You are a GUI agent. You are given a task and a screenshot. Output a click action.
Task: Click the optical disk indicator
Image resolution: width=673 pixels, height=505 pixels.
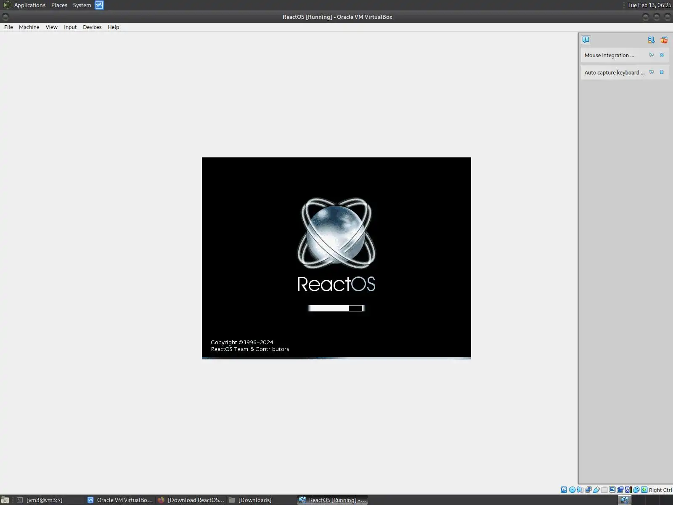(x=572, y=489)
